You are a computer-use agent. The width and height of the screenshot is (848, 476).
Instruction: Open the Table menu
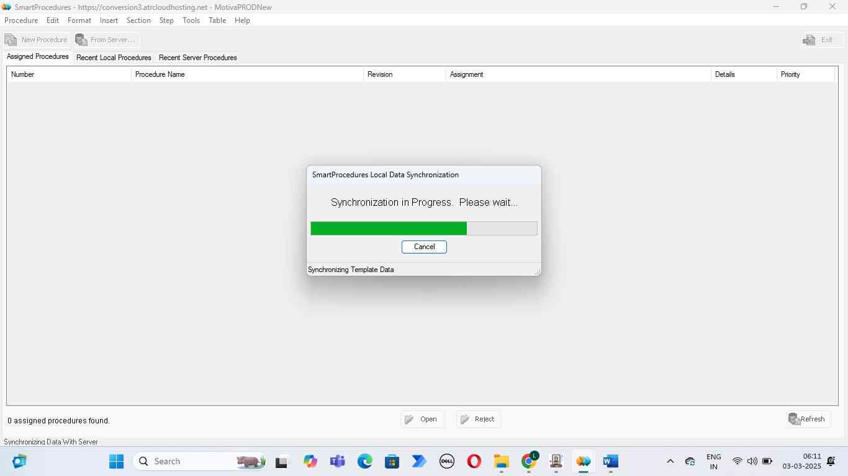(x=217, y=20)
